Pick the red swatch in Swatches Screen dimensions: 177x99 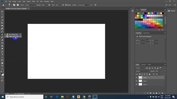tap(136, 16)
